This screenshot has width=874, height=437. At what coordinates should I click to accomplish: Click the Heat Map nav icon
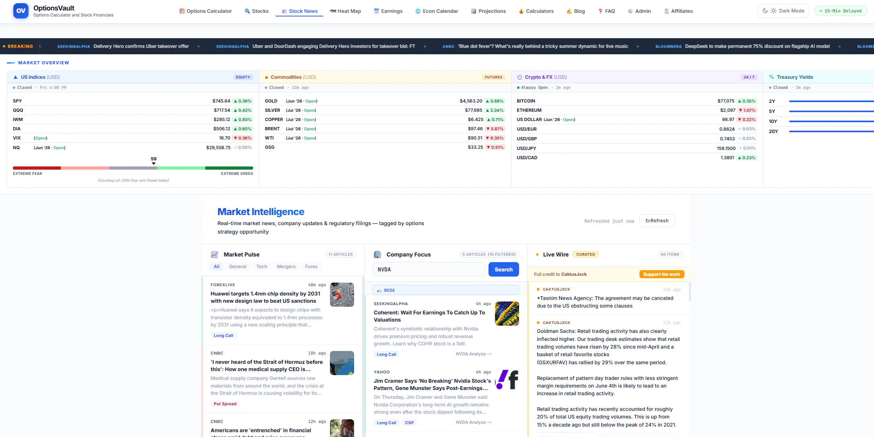click(333, 11)
